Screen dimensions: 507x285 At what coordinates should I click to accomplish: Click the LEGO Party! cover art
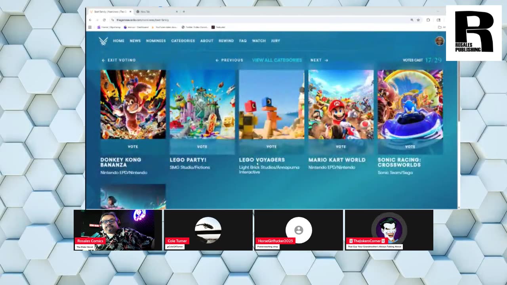point(202,104)
